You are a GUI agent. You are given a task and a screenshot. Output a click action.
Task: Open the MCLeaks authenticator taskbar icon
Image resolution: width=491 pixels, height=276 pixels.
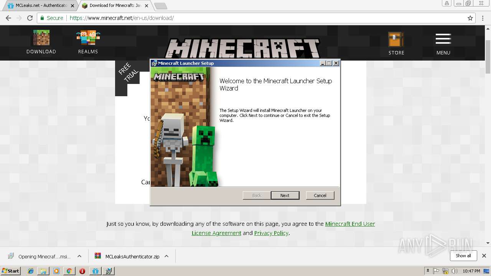[x=95, y=271]
